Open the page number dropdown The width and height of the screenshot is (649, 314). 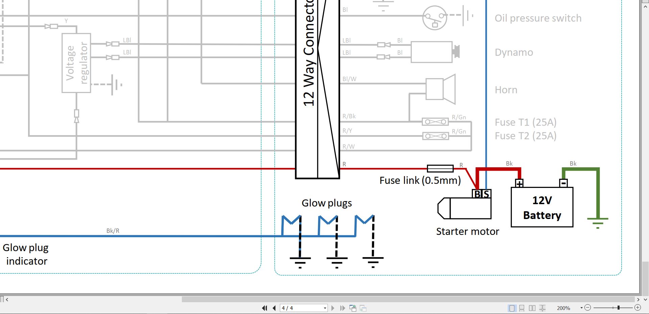coord(325,308)
